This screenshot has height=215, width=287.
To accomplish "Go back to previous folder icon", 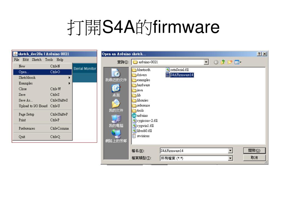I will click(x=216, y=62).
